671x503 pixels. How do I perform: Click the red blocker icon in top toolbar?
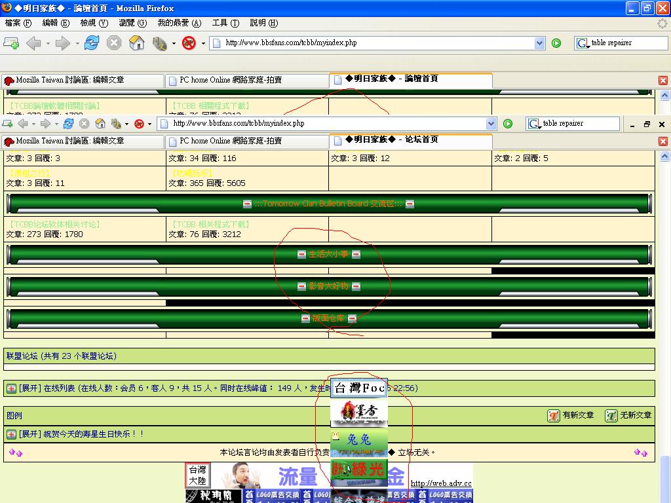(x=189, y=43)
